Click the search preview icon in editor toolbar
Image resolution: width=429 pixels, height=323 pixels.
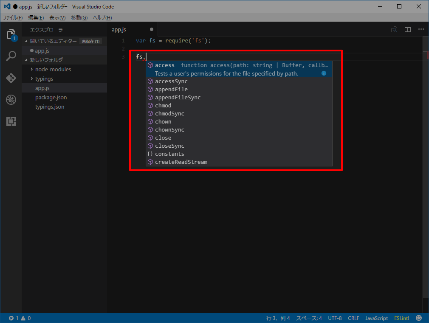[x=394, y=29]
